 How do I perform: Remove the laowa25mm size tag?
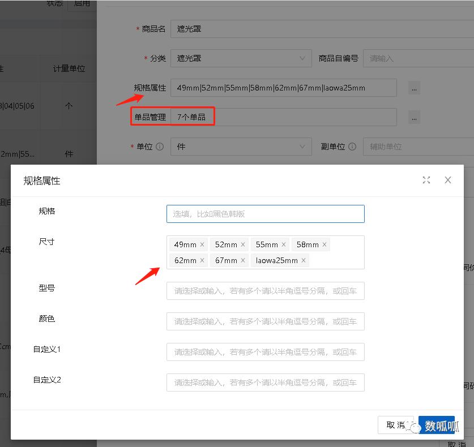(x=304, y=260)
